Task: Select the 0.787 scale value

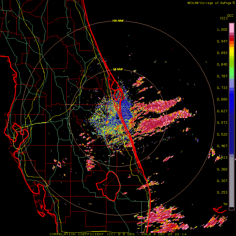Action: [x=222, y=76]
